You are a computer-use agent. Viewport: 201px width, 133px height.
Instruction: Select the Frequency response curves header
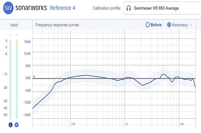(57, 25)
